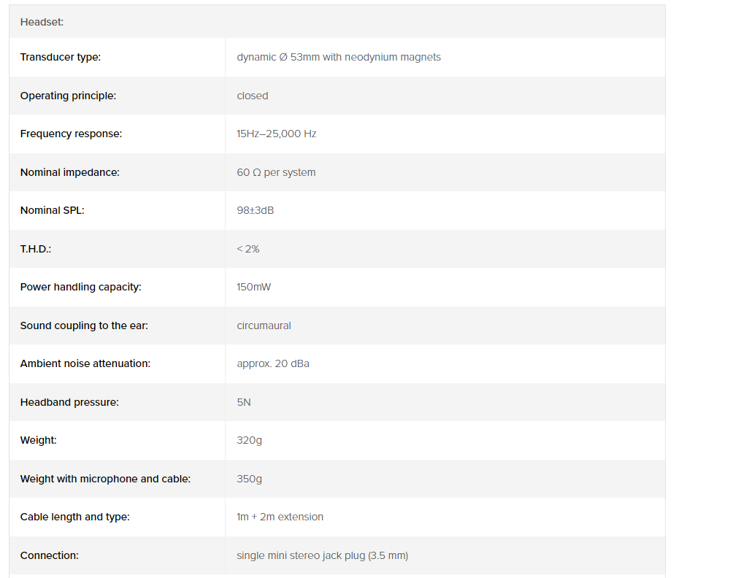Click the "T.H.D.:" label
The width and height of the screenshot is (749, 578).
pos(36,249)
